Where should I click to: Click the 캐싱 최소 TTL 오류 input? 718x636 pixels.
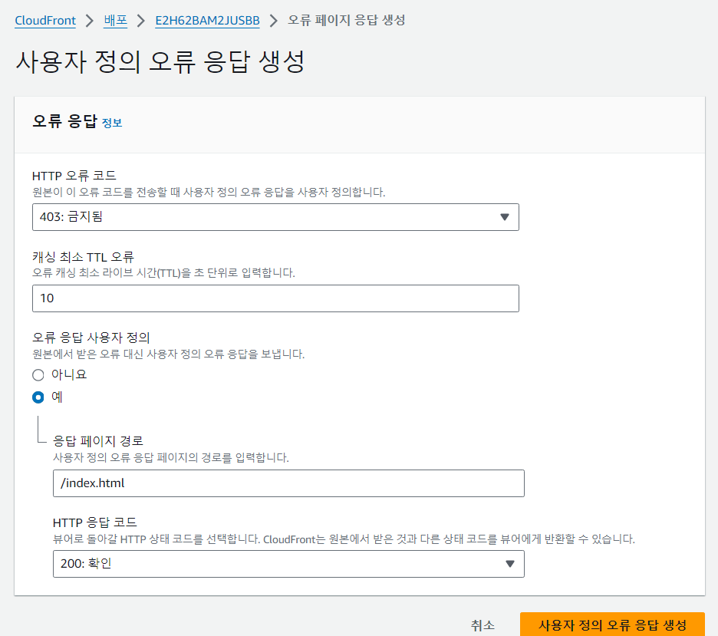275,298
